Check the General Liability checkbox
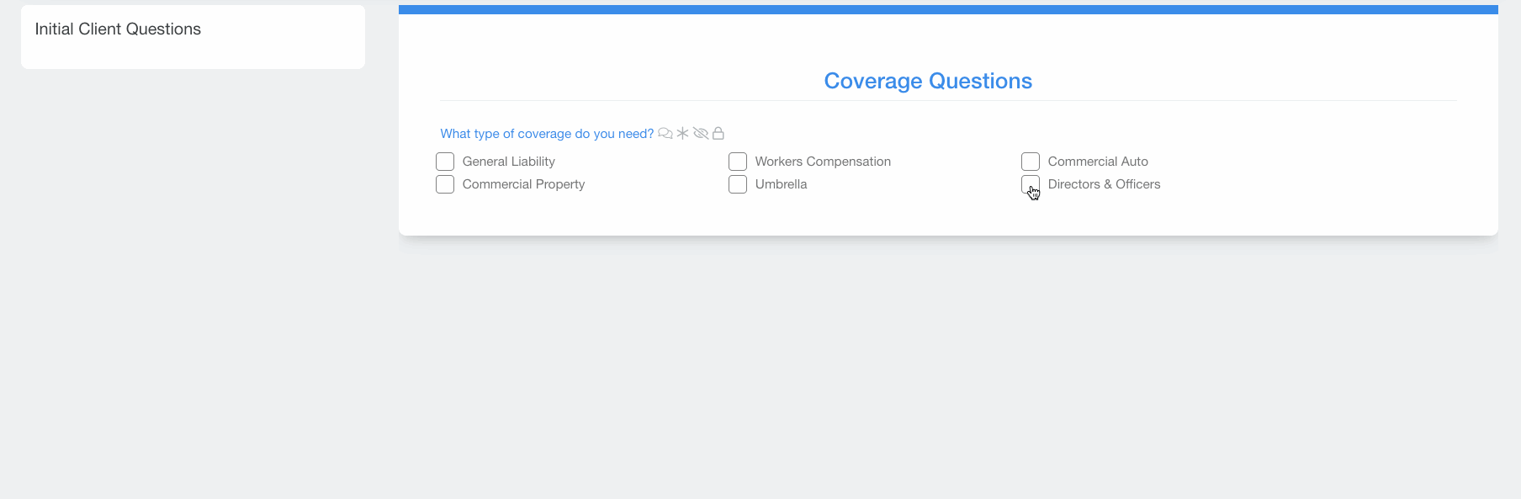The image size is (1521, 499). 445,162
